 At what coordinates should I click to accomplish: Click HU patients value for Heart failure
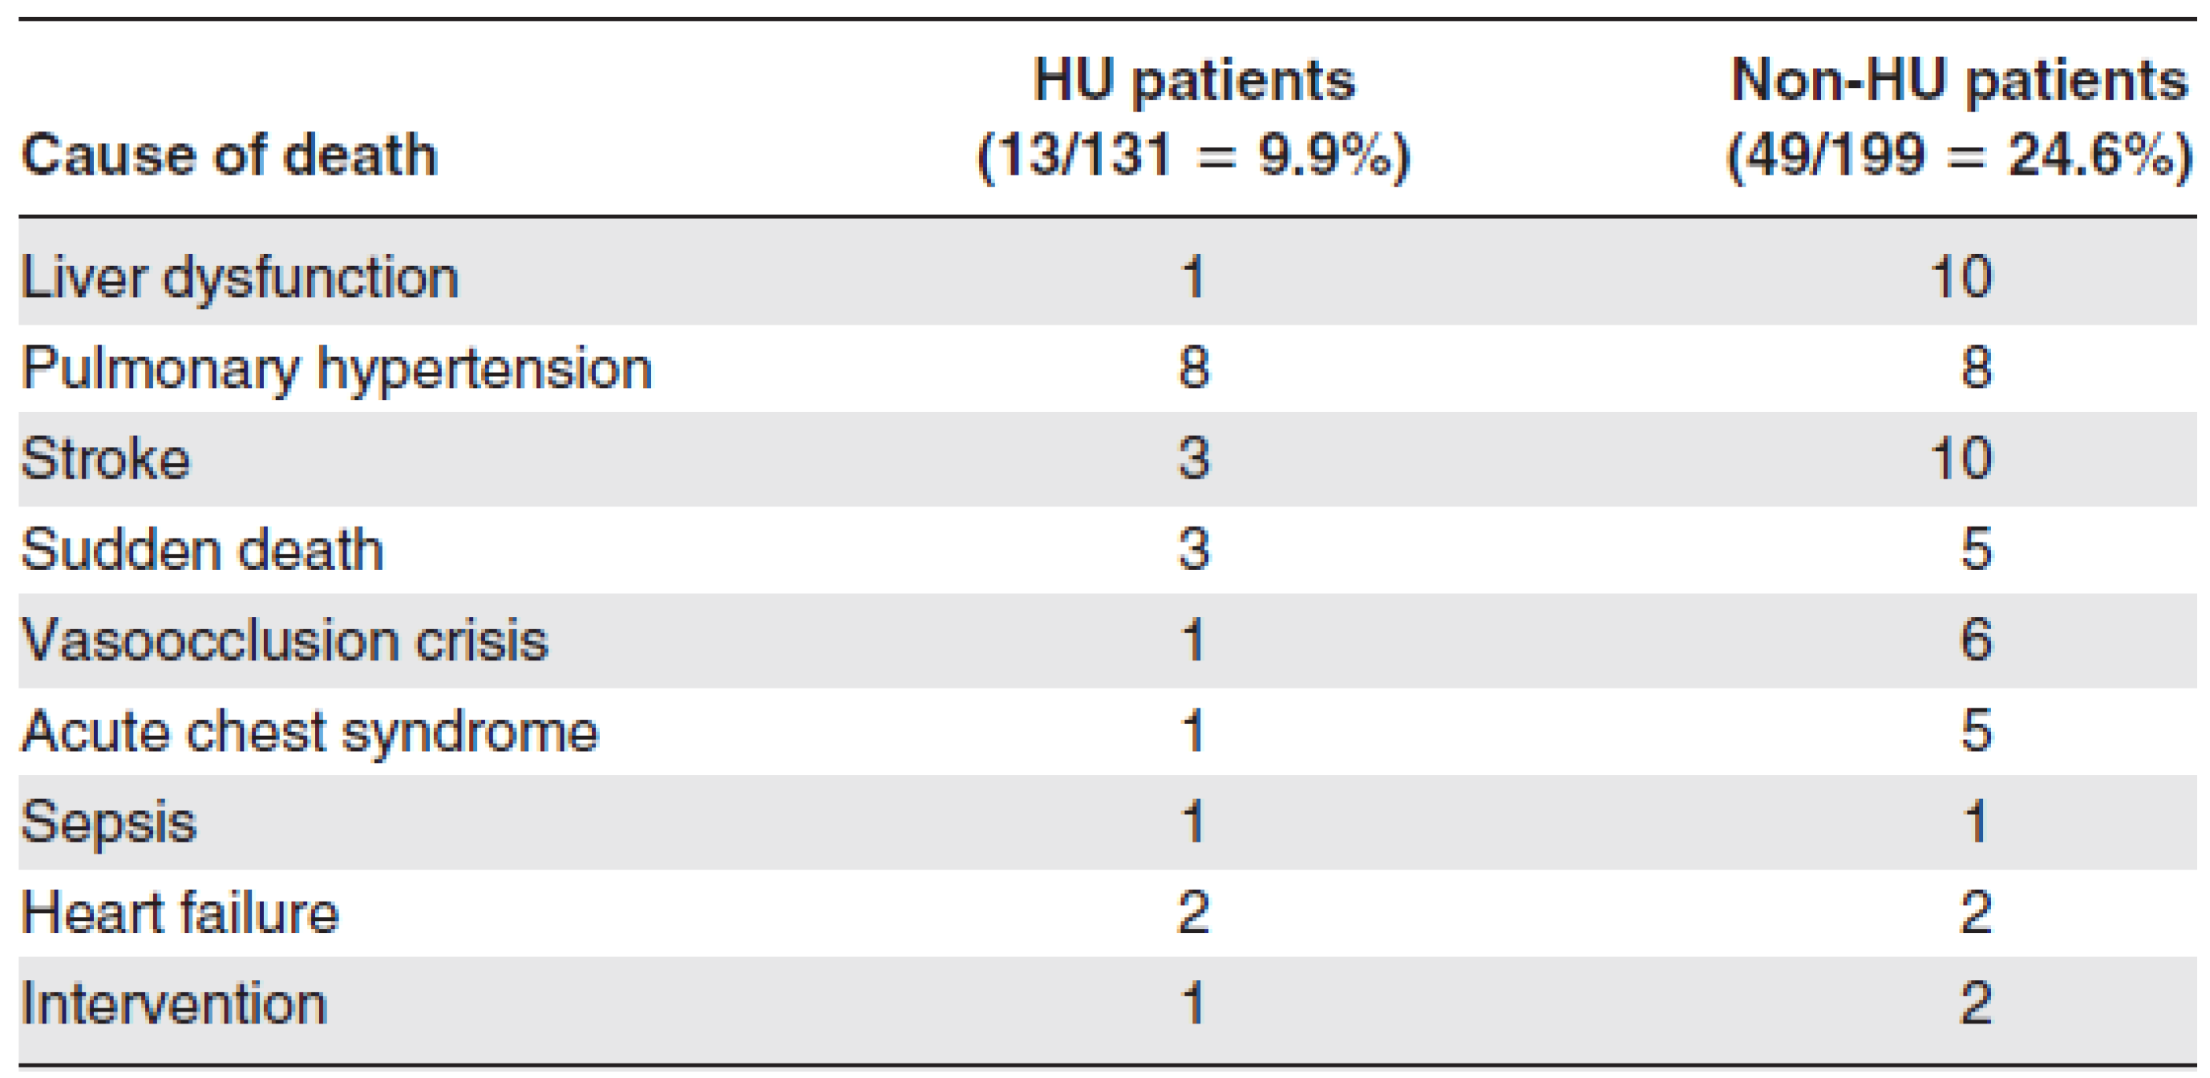(x=1193, y=912)
